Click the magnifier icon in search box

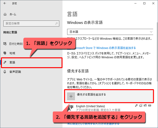click(57, 23)
